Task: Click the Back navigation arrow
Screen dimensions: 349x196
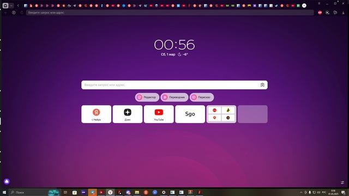Action: tap(6, 13)
